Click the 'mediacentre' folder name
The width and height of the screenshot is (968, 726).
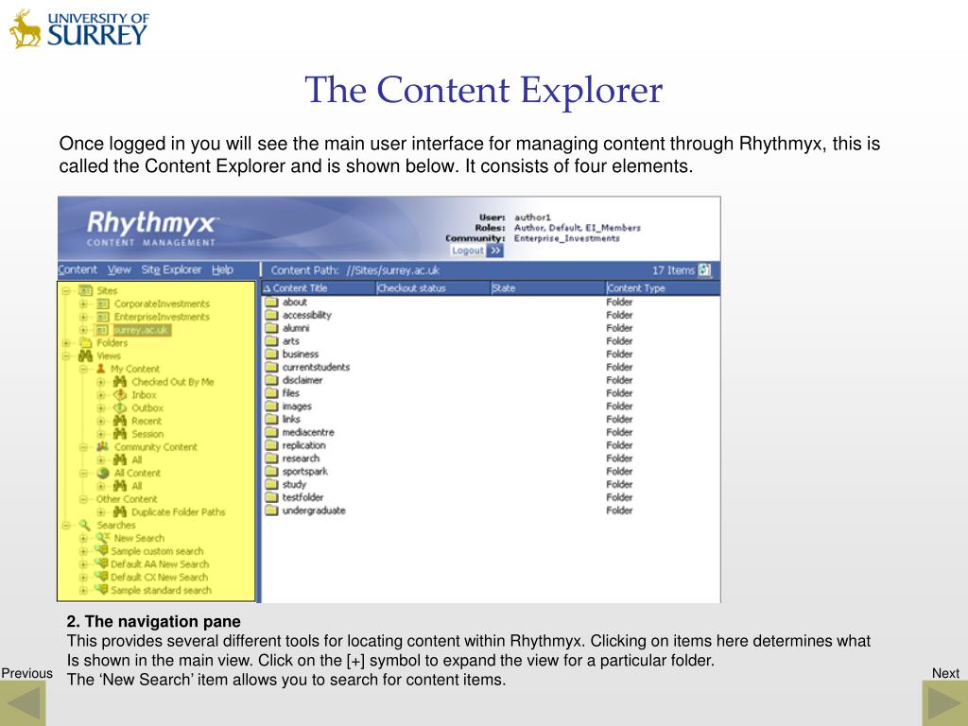click(308, 432)
